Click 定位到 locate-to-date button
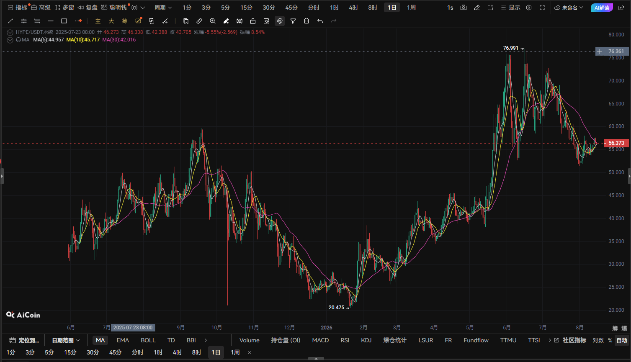Image resolution: width=631 pixels, height=362 pixels. (24, 340)
